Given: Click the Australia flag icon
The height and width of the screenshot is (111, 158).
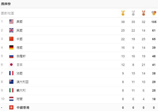Looking at the screenshot, I should (x=11, y=82).
